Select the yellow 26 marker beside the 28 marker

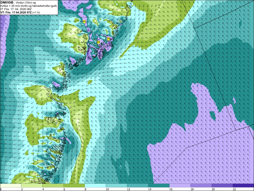(108, 39)
